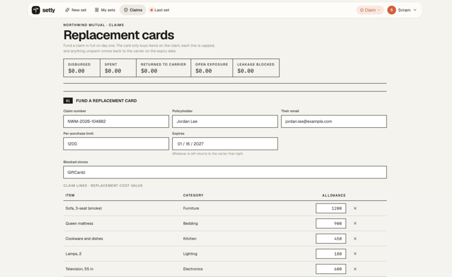
Task: Click the Bedding category cell
Action: click(191, 223)
